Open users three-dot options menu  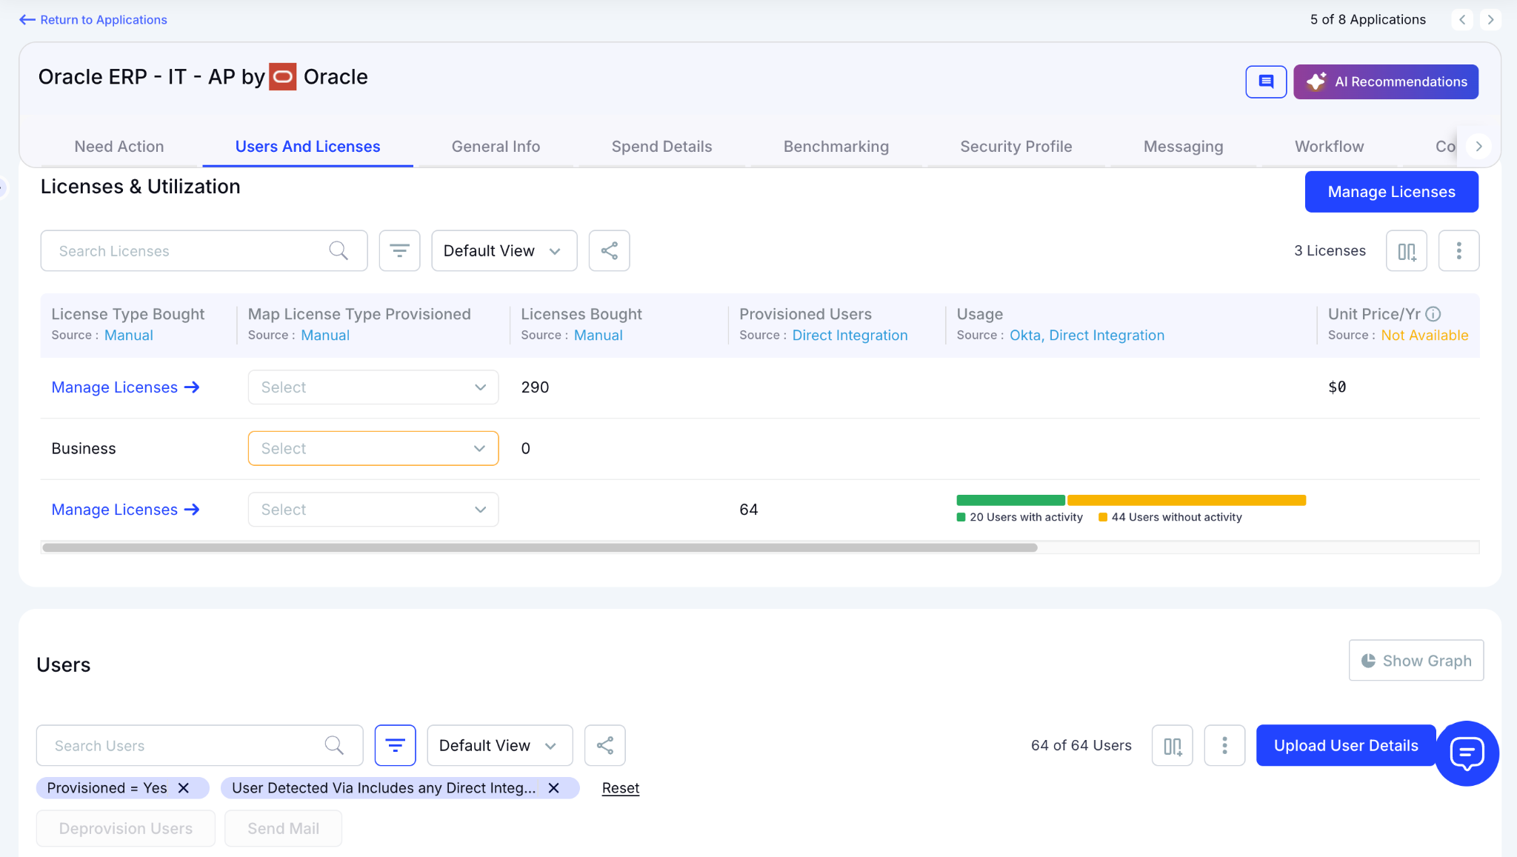point(1224,745)
